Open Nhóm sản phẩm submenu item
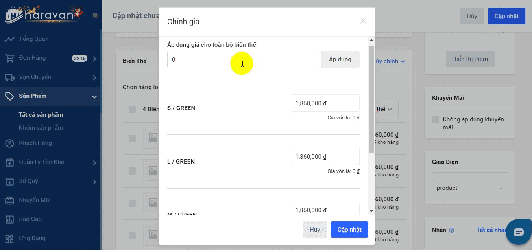The height and width of the screenshot is (250, 532). [41, 128]
